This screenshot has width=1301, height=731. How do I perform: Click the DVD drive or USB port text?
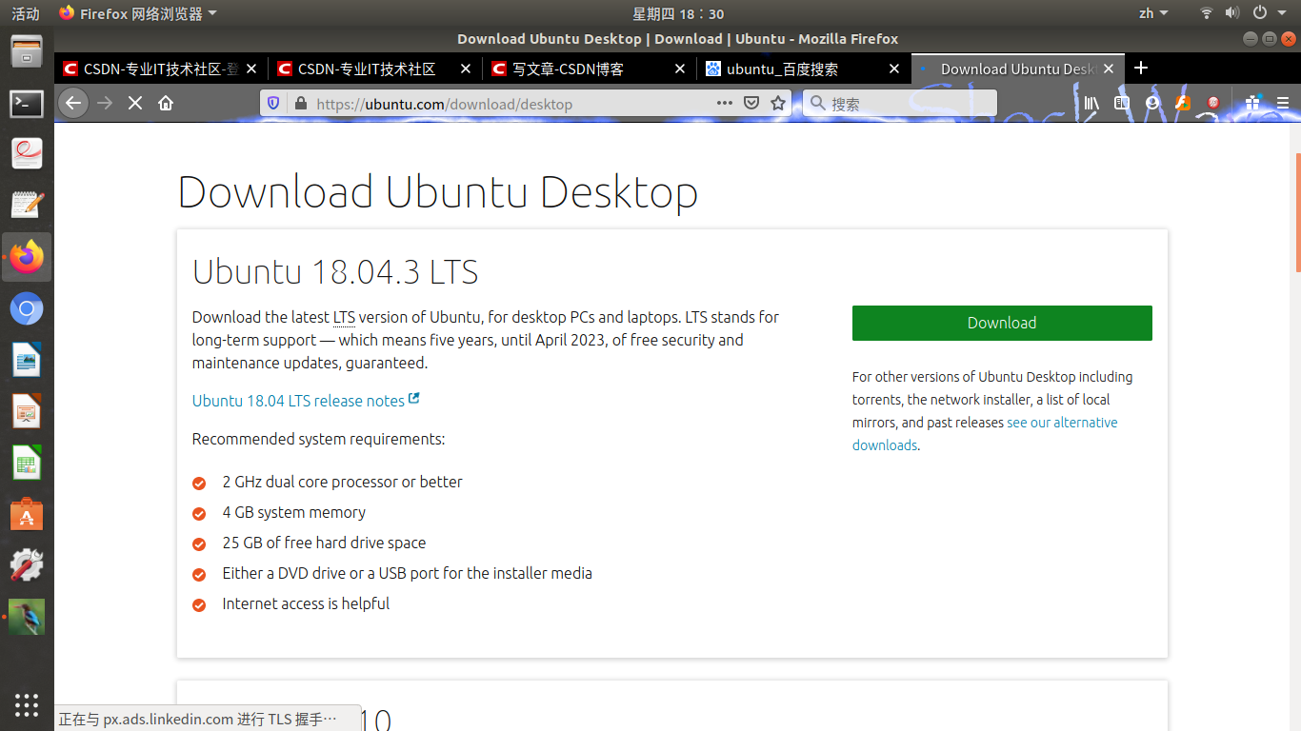pos(408,573)
